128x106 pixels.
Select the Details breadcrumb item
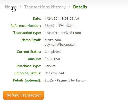[x=80, y=7]
